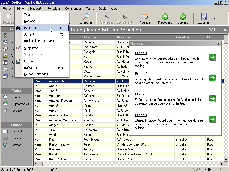Click the Exporter floppy disk icon
The image size is (229, 172).
[203, 17]
